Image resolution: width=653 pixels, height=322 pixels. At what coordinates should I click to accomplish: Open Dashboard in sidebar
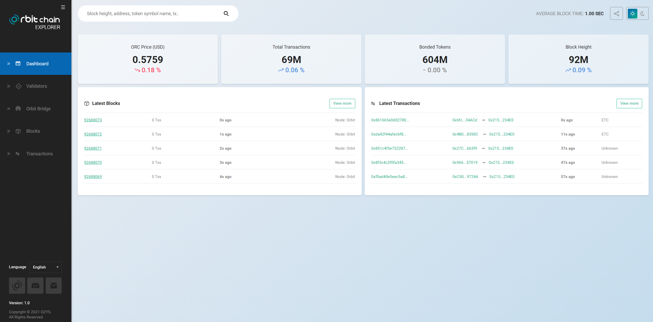click(36, 64)
